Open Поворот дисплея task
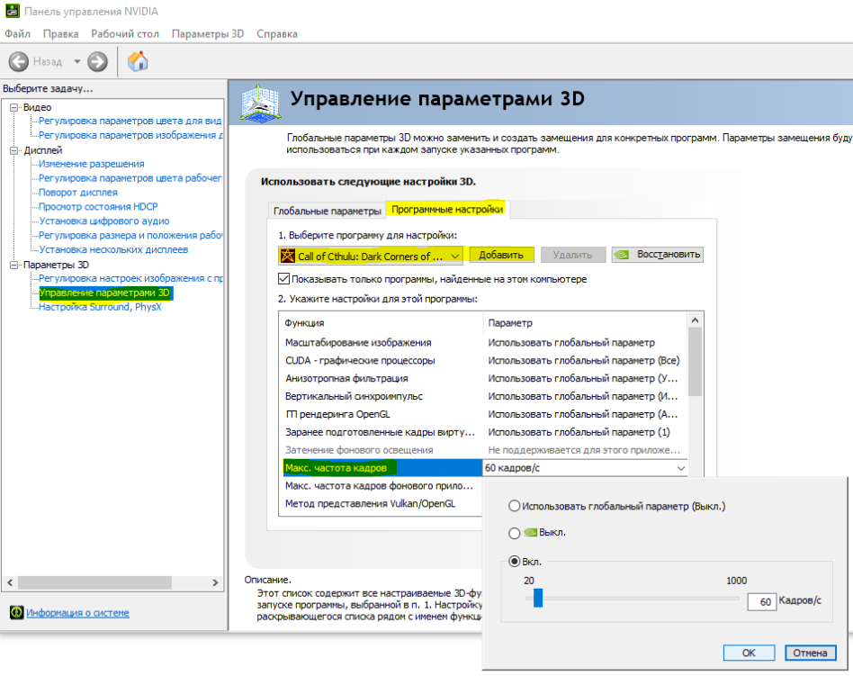The height and width of the screenshot is (676, 853). (x=77, y=192)
